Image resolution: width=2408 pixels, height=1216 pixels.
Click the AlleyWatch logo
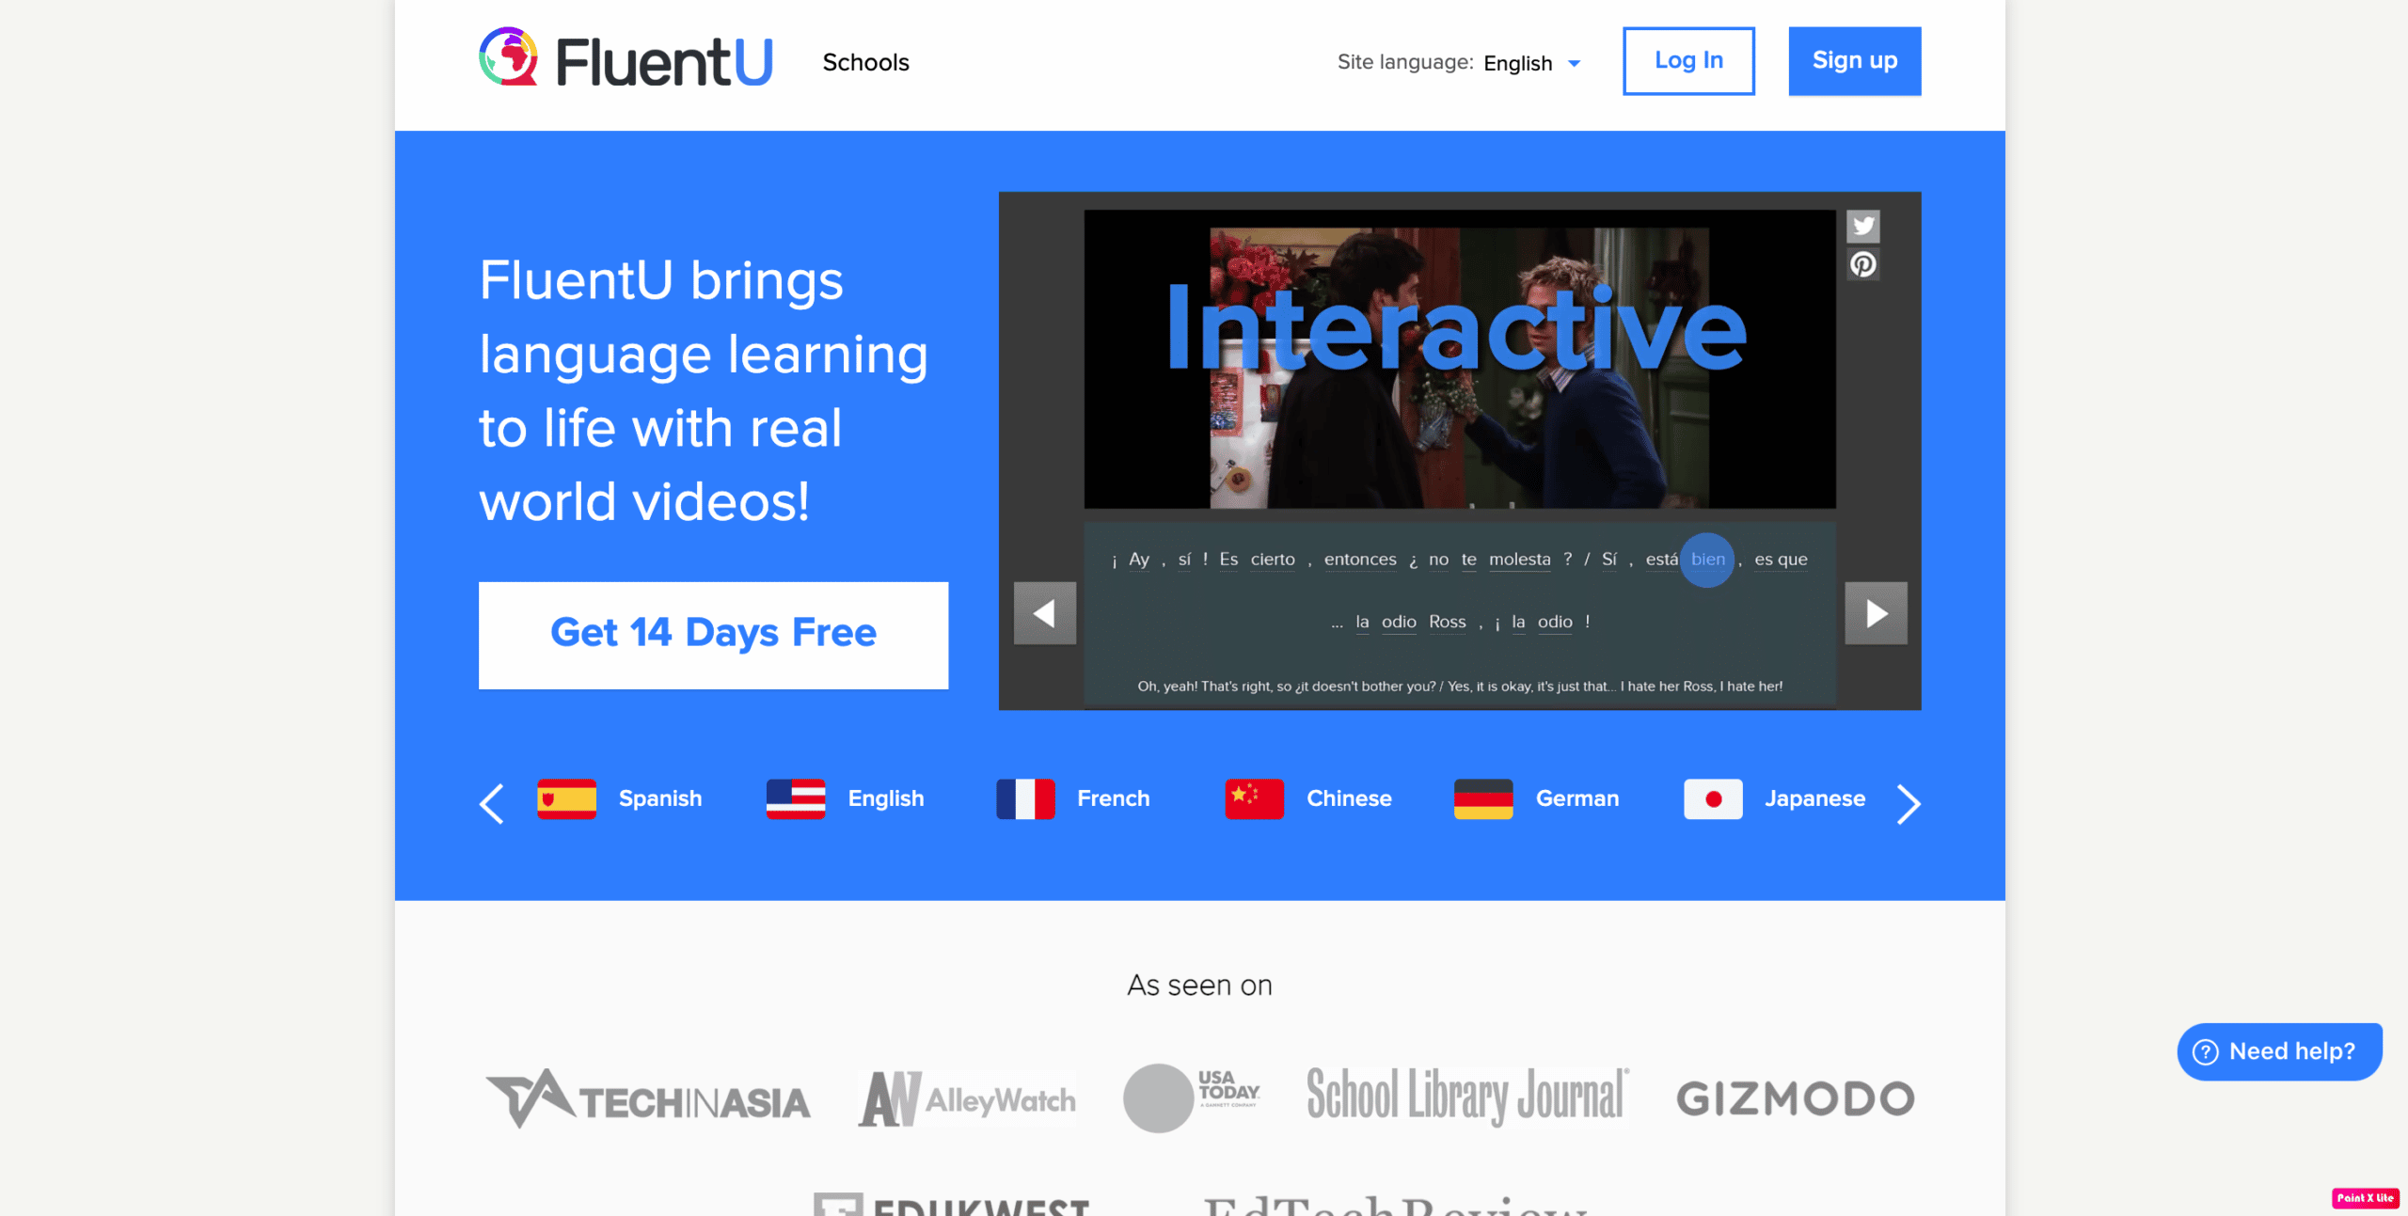967,1098
